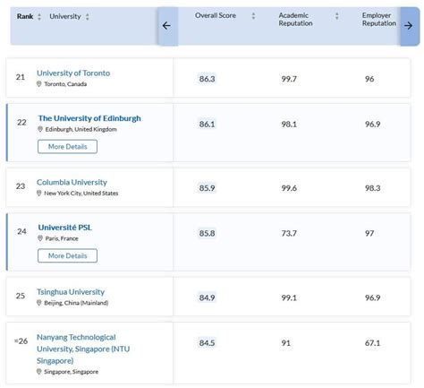This screenshot has width=424, height=388.
Task: Click the Academic Reputation column header label
Action: click(295, 20)
